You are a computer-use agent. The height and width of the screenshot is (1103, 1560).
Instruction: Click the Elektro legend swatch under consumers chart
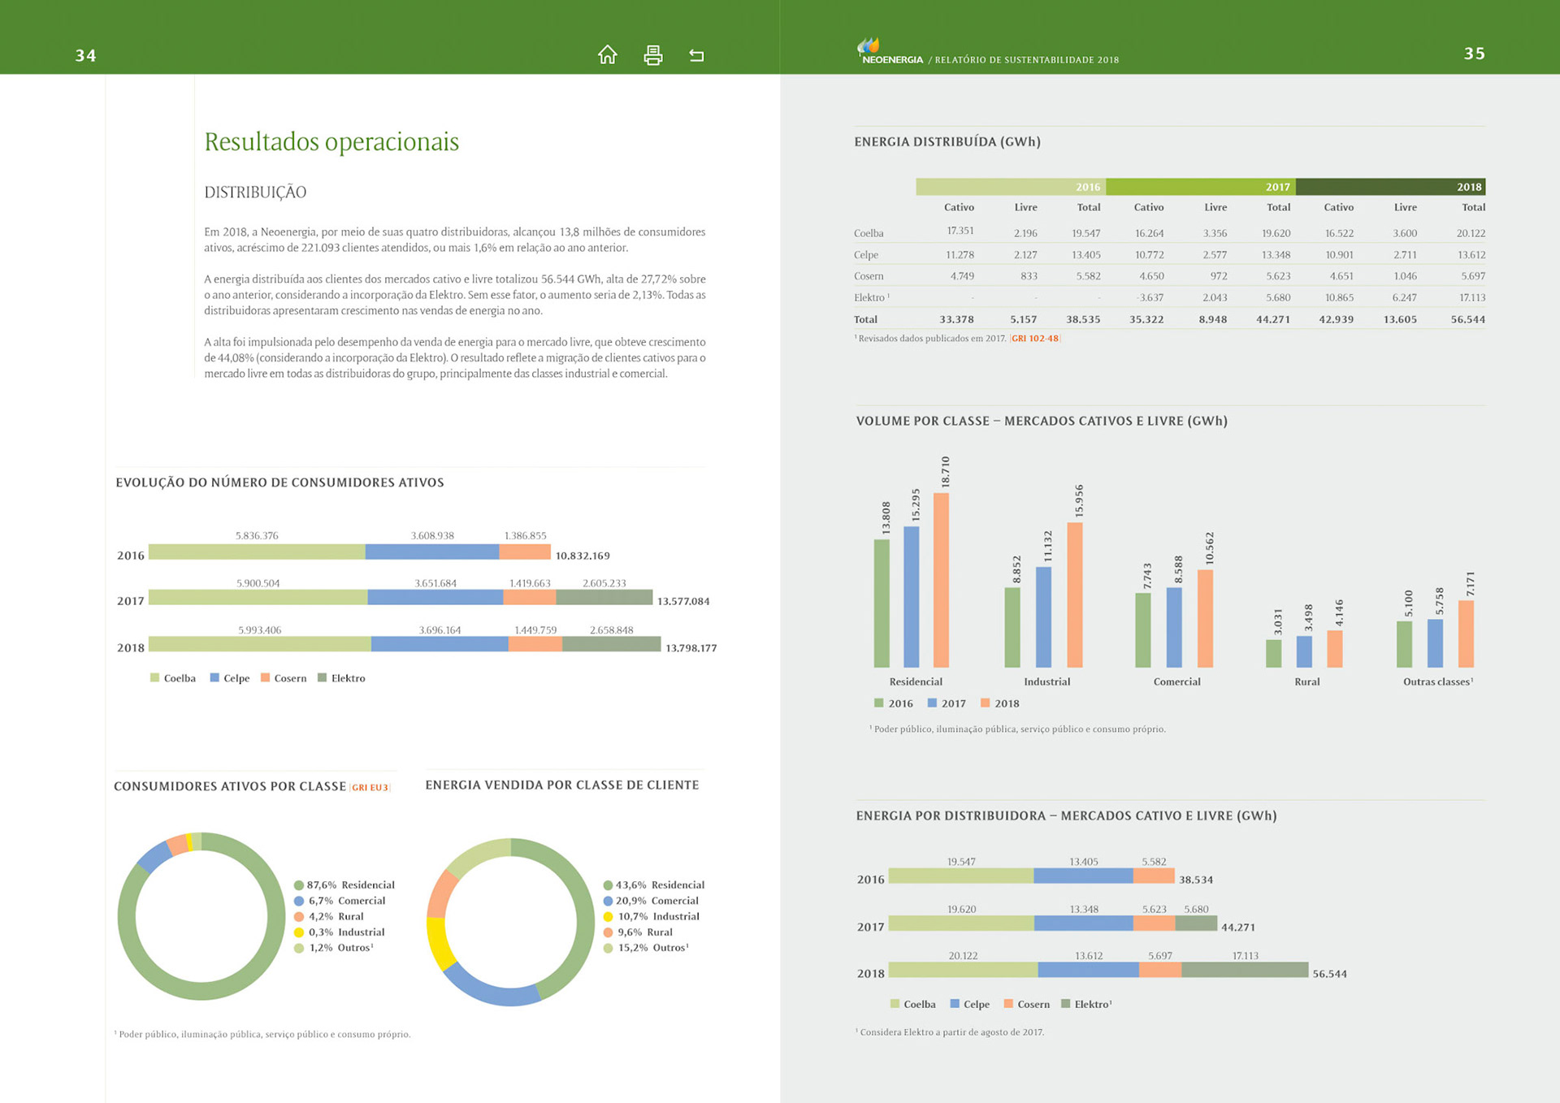pyautogui.click(x=322, y=677)
